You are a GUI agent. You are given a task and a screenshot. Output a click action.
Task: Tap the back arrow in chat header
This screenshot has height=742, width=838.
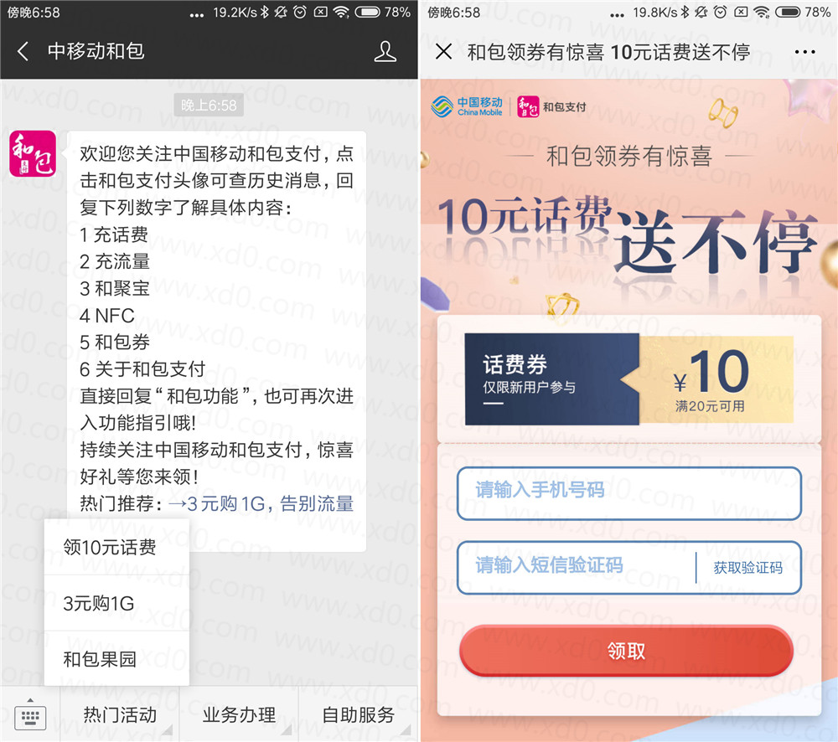(x=23, y=51)
